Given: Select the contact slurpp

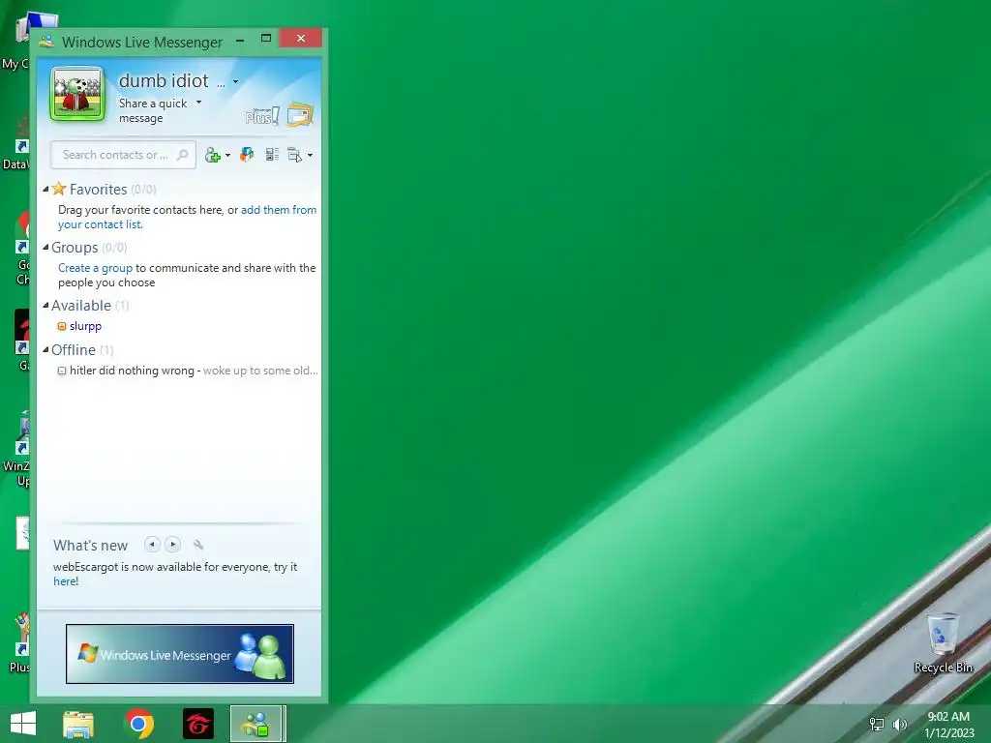Looking at the screenshot, I should coord(85,326).
